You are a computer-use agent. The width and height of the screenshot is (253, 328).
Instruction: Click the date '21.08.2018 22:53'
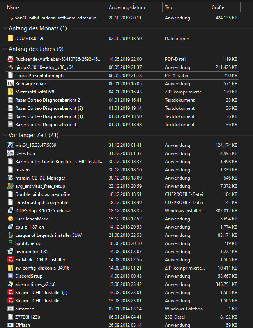click(x=125, y=235)
